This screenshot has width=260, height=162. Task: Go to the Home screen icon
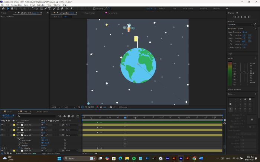[x=3, y=9]
